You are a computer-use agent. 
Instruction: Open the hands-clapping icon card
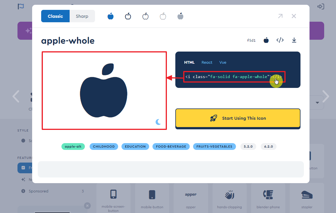[x=229, y=198]
